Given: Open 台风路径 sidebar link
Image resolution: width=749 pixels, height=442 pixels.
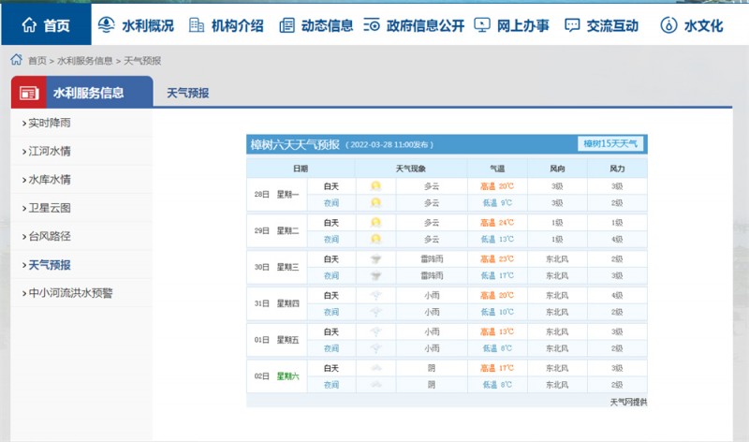Looking at the screenshot, I should pyautogui.click(x=50, y=236).
